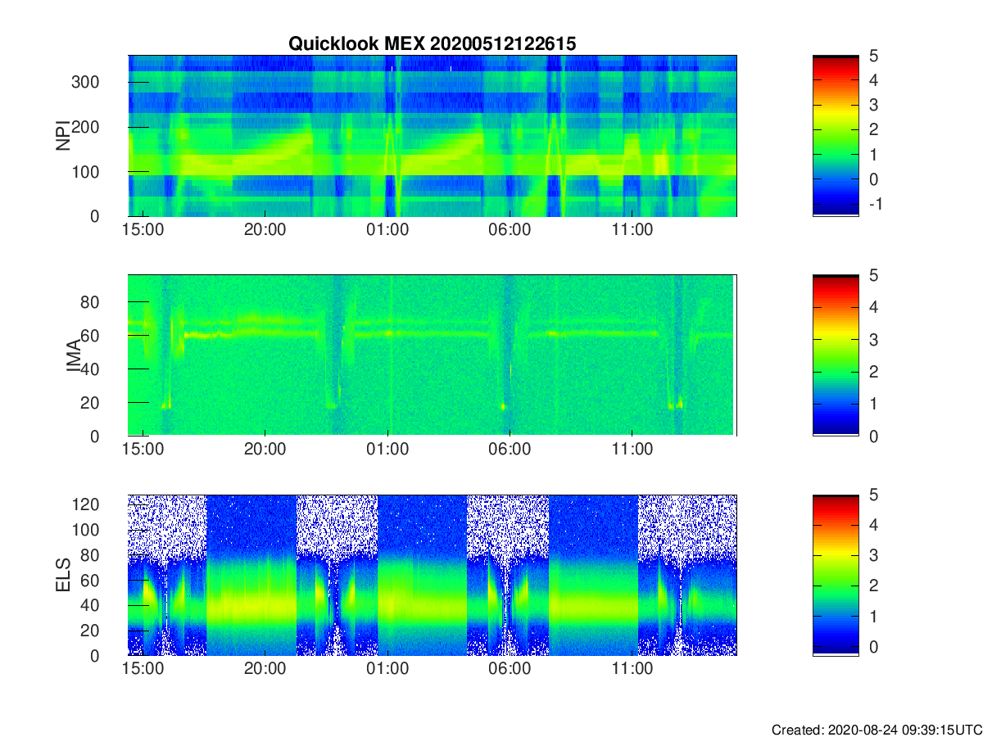Click the 01:00 tick under the ELS plot
Image resolution: width=983 pixels, height=737 pixels.
pos(387,669)
